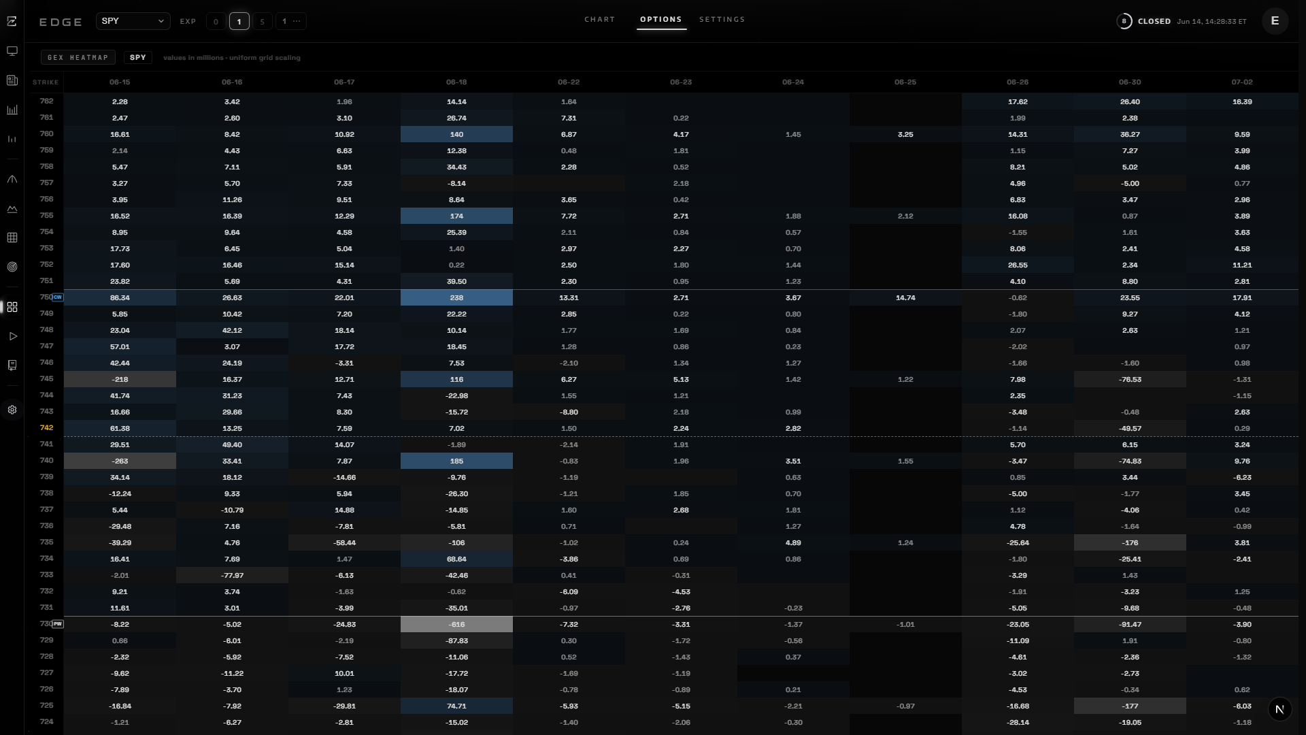The height and width of the screenshot is (735, 1306).
Task: Switch to the Options tab
Action: [x=660, y=19]
